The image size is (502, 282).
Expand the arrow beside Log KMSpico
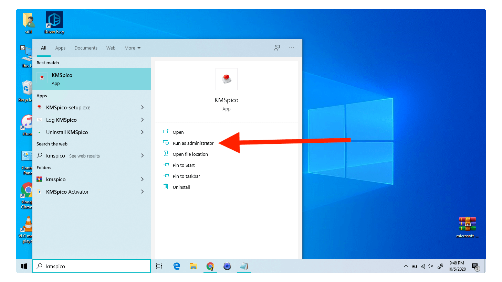[x=142, y=120]
